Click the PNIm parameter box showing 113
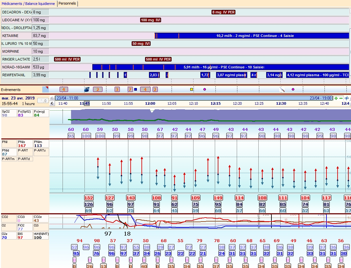This screenshot has height=268, width=351. point(41,144)
